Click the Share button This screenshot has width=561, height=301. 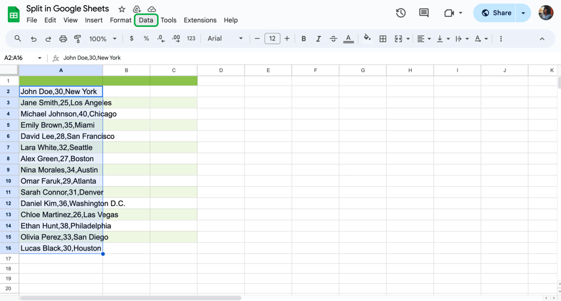[496, 13]
